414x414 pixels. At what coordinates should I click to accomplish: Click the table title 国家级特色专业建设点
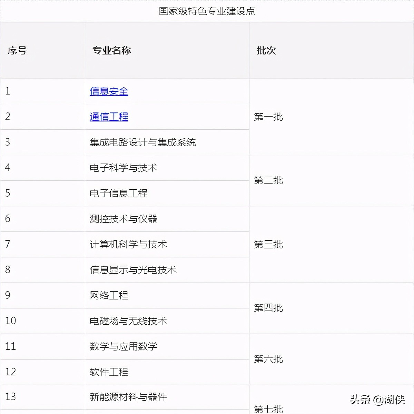coord(207,12)
